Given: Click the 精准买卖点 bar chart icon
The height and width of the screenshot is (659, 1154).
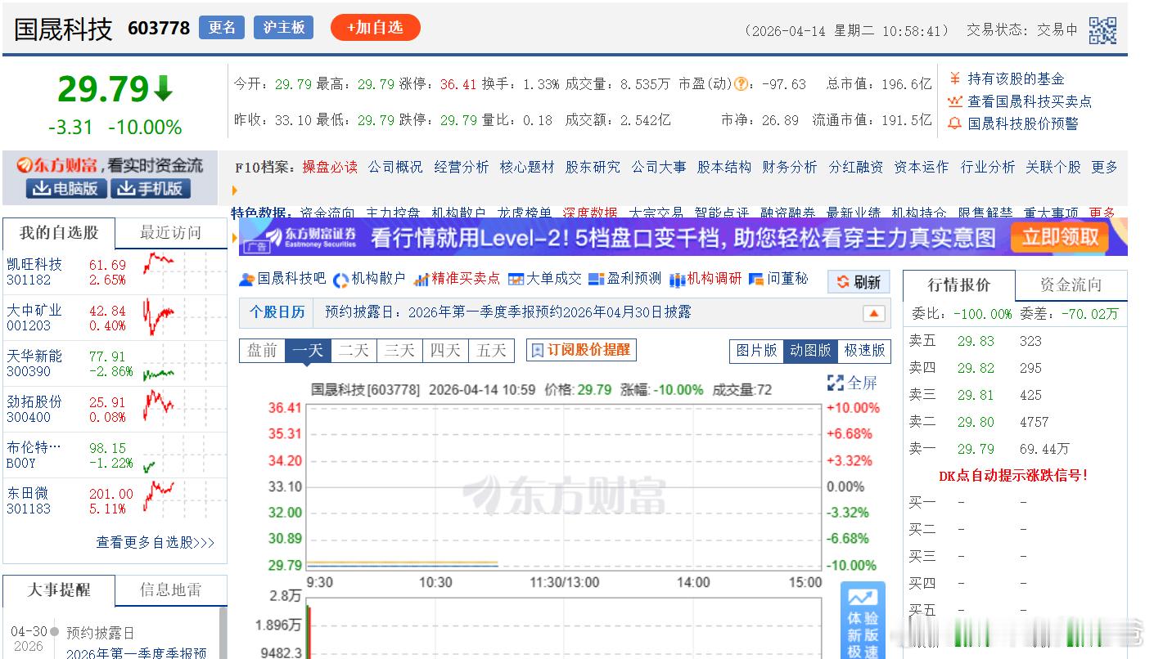Looking at the screenshot, I should [421, 279].
